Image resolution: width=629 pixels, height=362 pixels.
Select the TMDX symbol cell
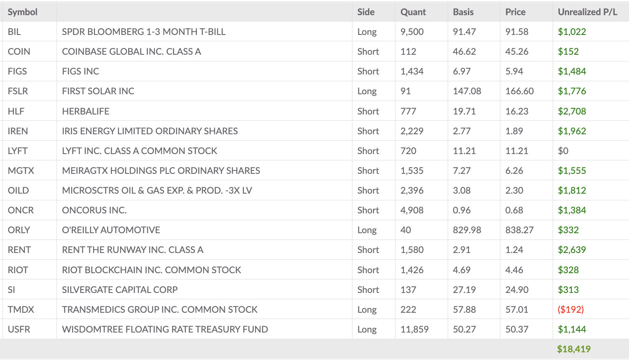tap(21, 309)
